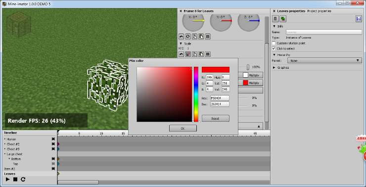
Task: Click the vertical rainbow hue strip
Action: tap(196, 94)
